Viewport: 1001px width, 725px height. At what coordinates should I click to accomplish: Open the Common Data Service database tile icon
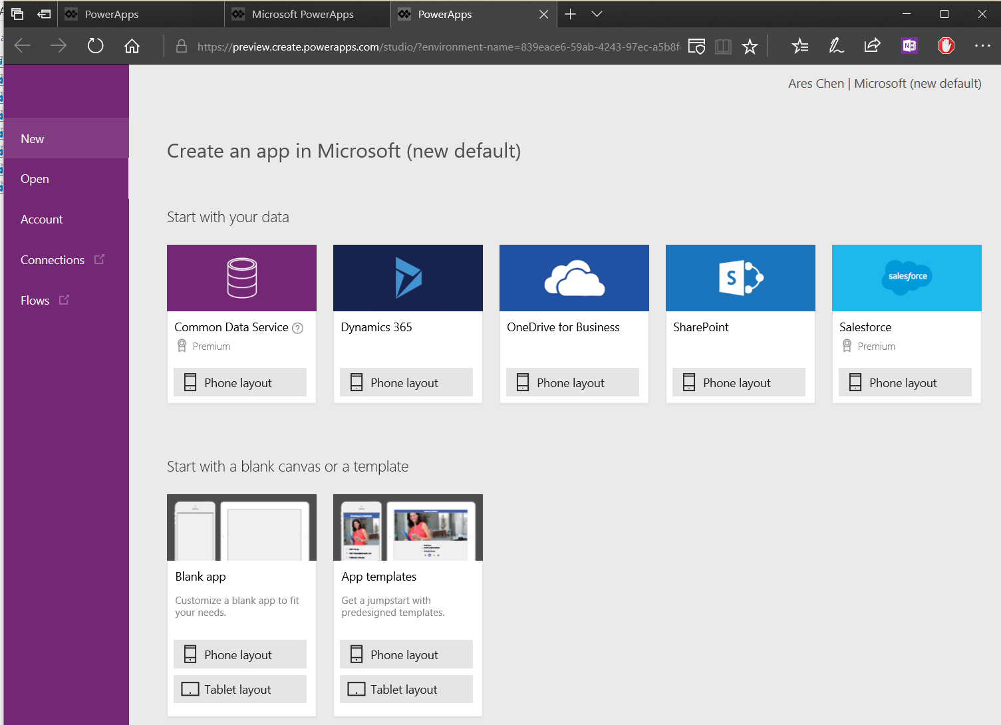click(241, 277)
